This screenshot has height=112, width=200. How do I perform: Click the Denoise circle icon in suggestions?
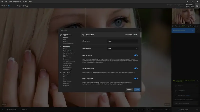coord(176,91)
